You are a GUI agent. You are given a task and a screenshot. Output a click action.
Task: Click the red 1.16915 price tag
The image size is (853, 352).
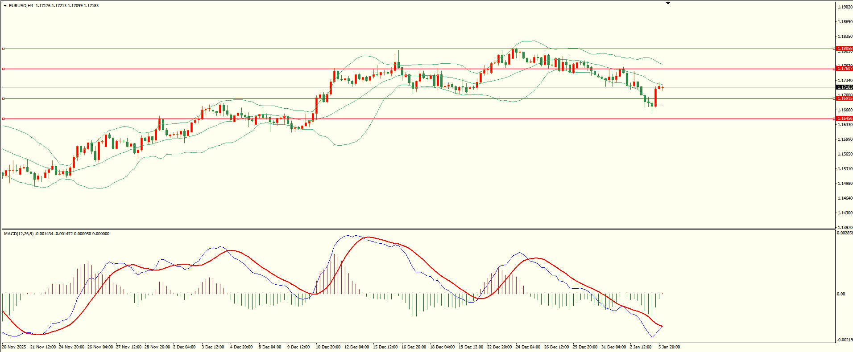click(x=844, y=98)
